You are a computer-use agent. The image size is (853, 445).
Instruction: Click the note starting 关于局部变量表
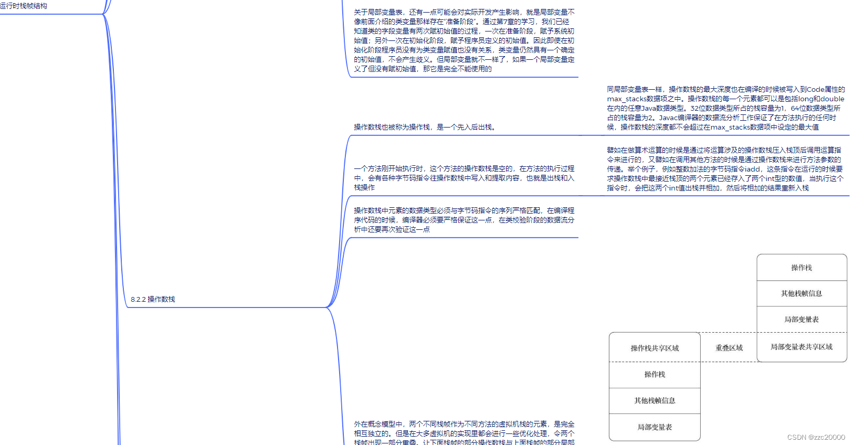pyautogui.click(x=464, y=40)
